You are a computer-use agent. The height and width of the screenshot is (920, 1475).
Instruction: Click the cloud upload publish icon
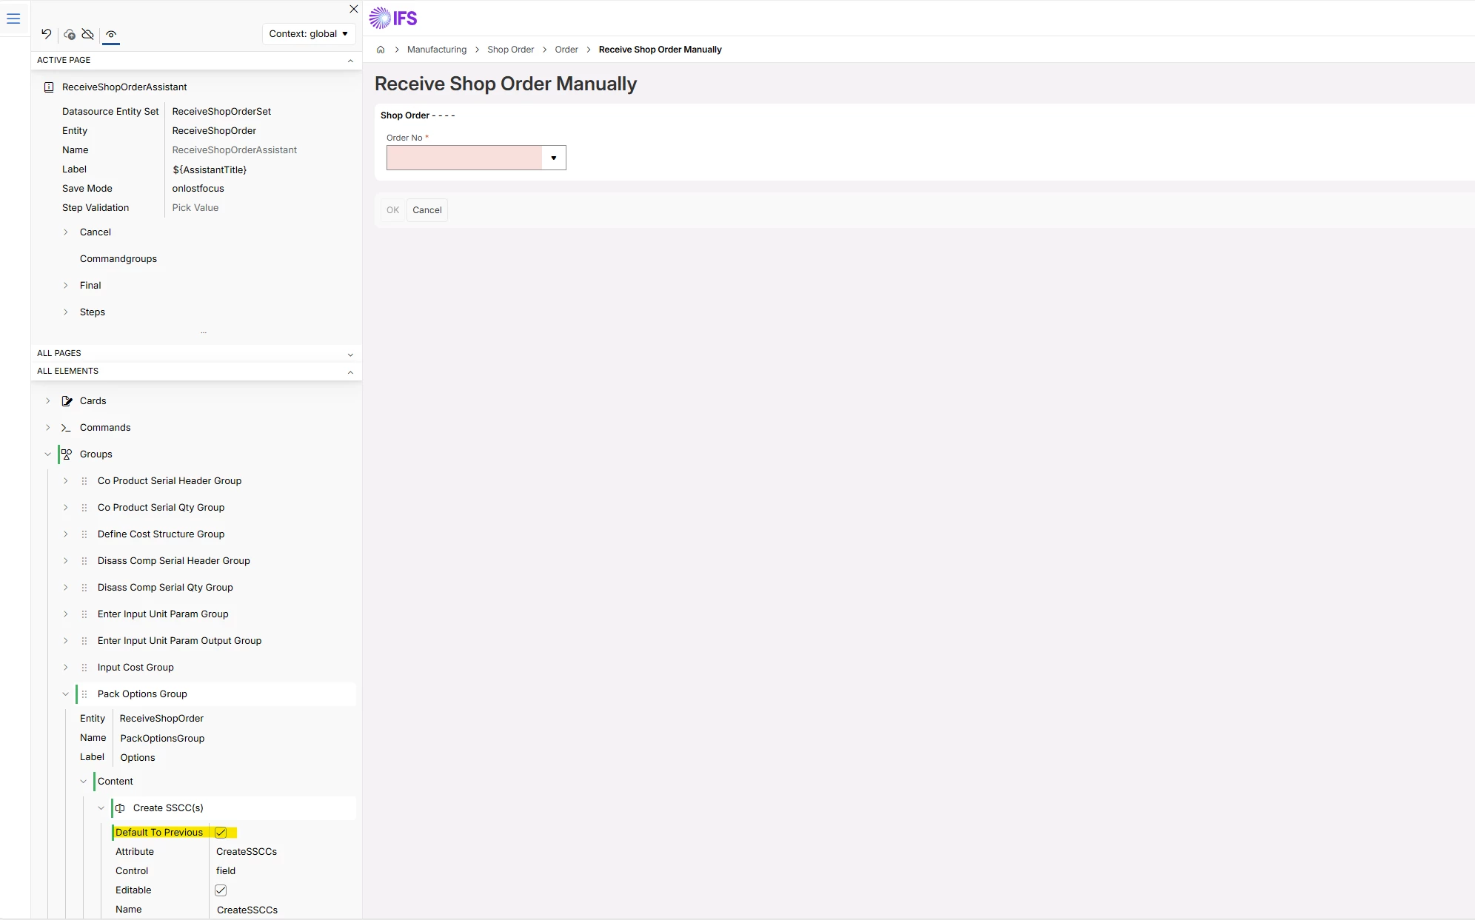pyautogui.click(x=70, y=34)
